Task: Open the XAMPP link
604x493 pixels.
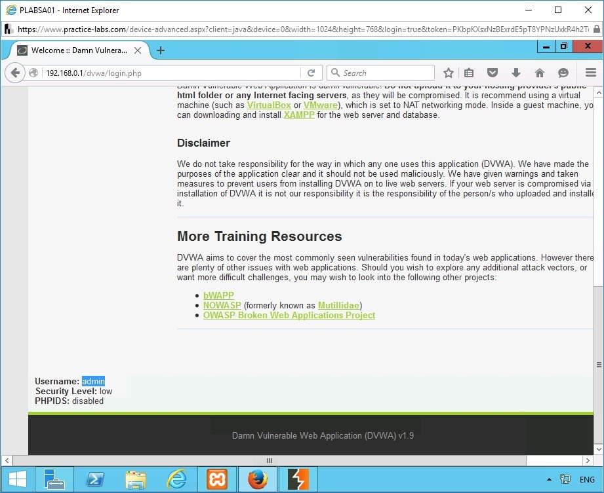Action: point(299,115)
